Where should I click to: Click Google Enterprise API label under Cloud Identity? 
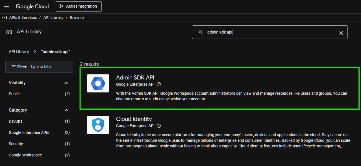pos(135,126)
